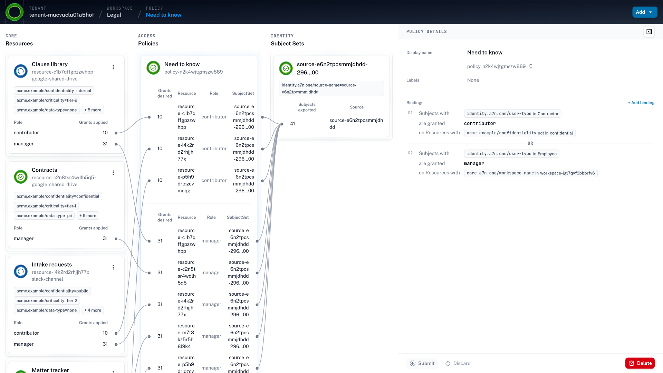Click the subject set green check icon
The image size is (663, 373).
(x=286, y=68)
